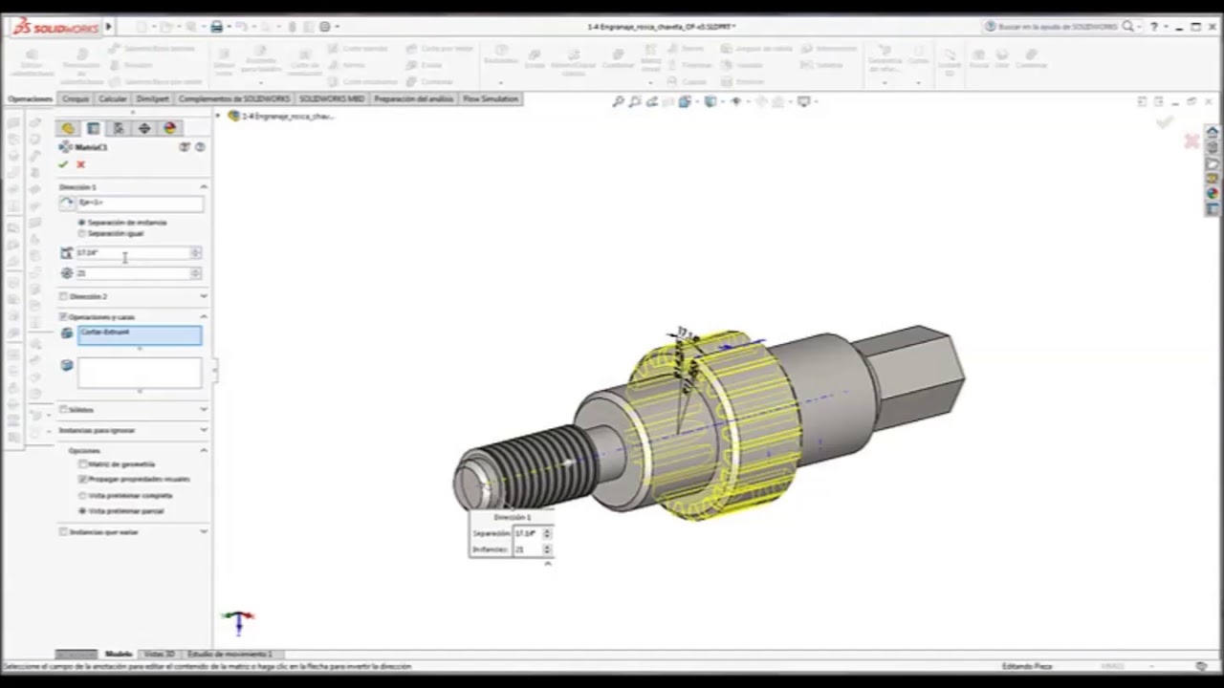Collapse the Opciones section chevron
Image resolution: width=1224 pixels, height=688 pixels.
[204, 450]
